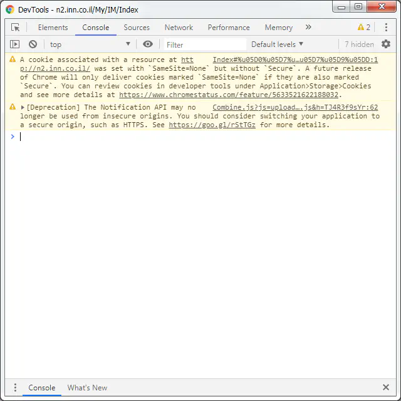Screen dimensions: 401x401
Task: Activate the inspect element picker icon
Action: pyautogui.click(x=16, y=28)
